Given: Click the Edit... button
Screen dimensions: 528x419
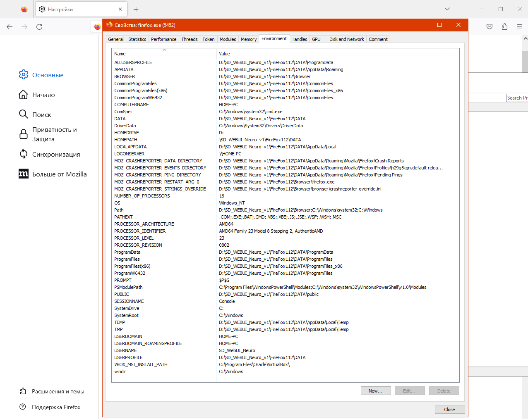Looking at the screenshot, I should 410,391.
